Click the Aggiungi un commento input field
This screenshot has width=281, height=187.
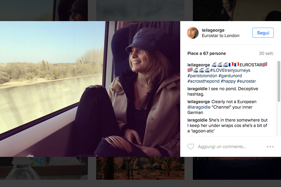point(222,146)
